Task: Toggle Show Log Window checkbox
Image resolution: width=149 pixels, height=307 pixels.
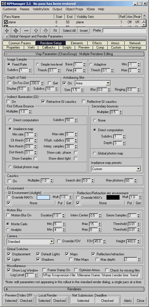Action: [x=9, y=270]
